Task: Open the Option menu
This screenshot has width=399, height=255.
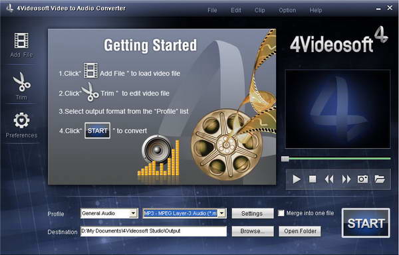Action: 287,10
